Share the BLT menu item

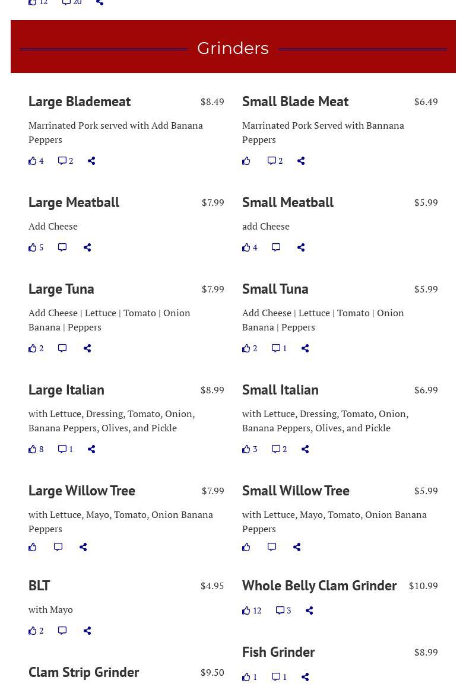87,631
